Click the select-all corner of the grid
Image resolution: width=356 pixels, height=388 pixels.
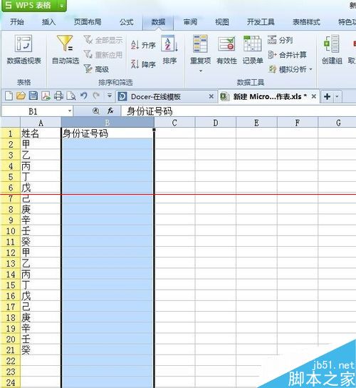(11, 123)
